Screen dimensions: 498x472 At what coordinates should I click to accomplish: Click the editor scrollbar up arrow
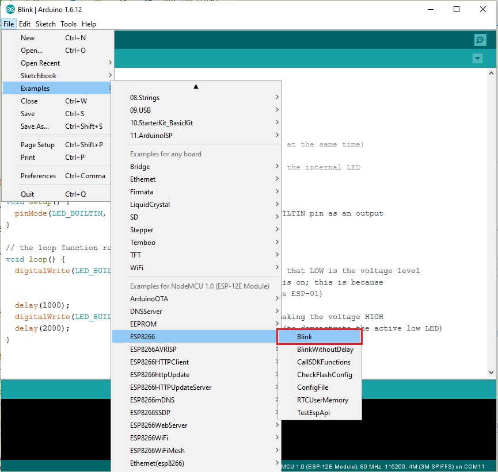(x=491, y=73)
